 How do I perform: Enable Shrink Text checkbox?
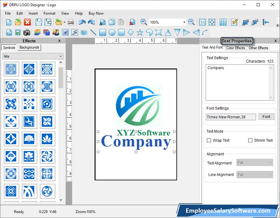tap(250, 140)
